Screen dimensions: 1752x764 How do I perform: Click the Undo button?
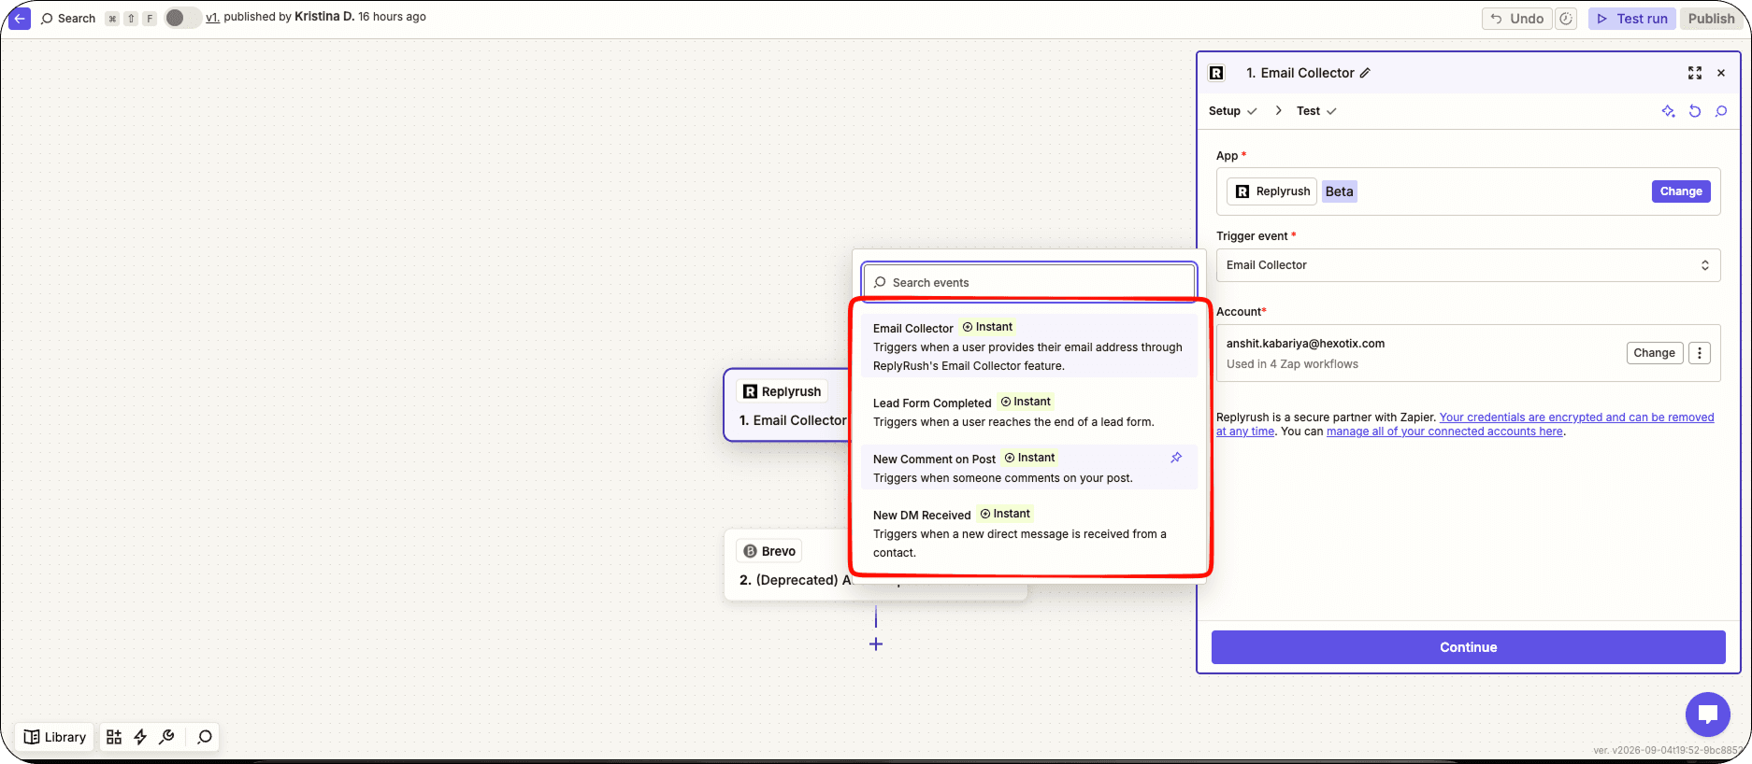coord(1516,19)
